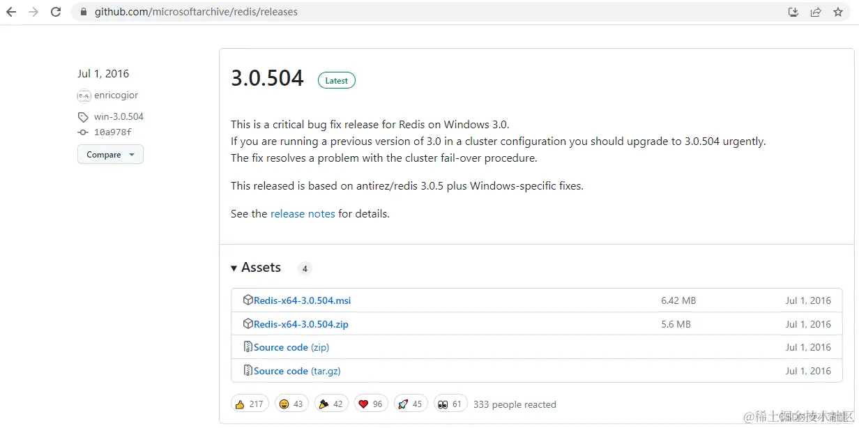Collapse the Assets section

pyautogui.click(x=256, y=268)
